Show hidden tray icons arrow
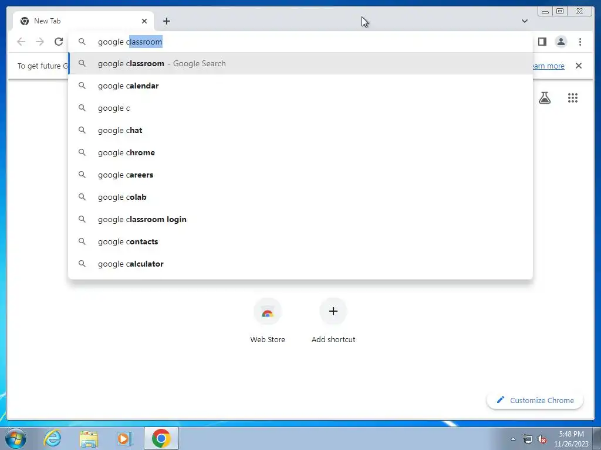Viewport: 601px width, 450px height. click(513, 439)
